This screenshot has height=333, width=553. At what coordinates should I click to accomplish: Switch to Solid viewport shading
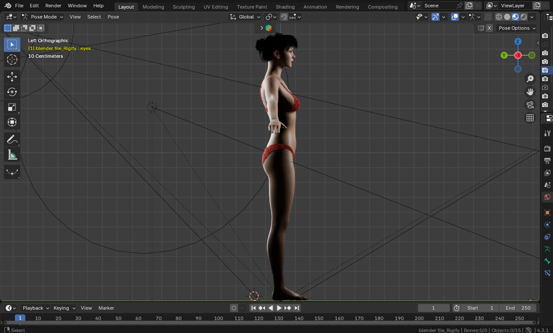(507, 17)
